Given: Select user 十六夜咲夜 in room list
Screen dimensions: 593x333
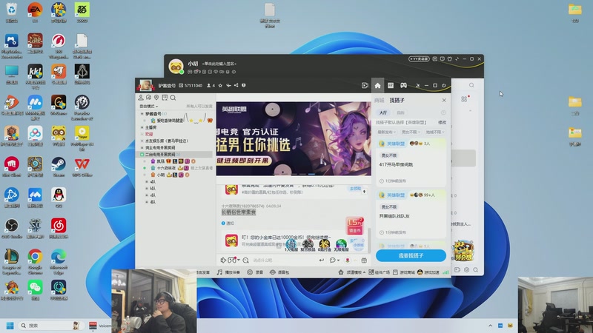Looking at the screenshot, I should (166, 168).
